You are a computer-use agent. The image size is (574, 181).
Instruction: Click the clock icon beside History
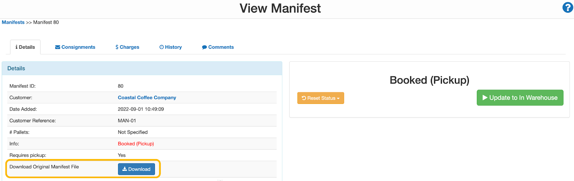tap(161, 47)
